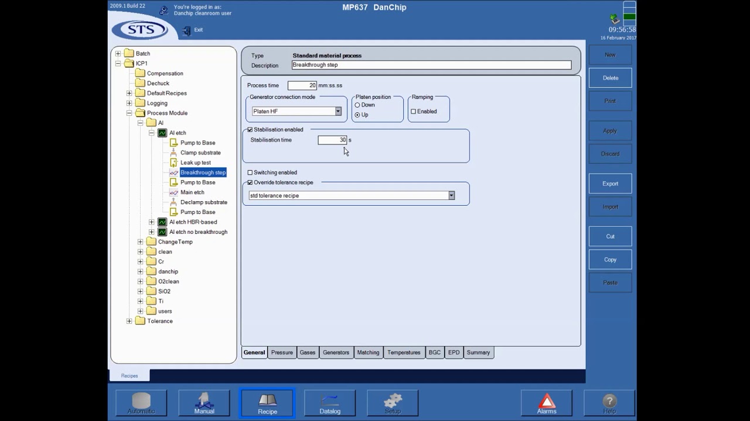The height and width of the screenshot is (421, 750).
Task: Collapse the Process Module node
Action: pyautogui.click(x=129, y=113)
